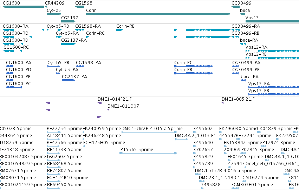Select the IP15565.5prime EST label
299x190 pixels.
tap(136, 150)
